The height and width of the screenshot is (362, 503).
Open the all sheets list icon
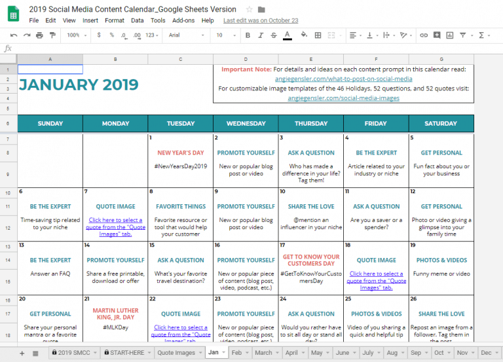(x=35, y=353)
